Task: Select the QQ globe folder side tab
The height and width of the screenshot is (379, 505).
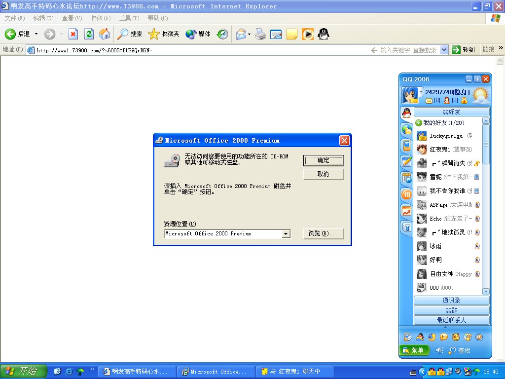Action: (407, 130)
